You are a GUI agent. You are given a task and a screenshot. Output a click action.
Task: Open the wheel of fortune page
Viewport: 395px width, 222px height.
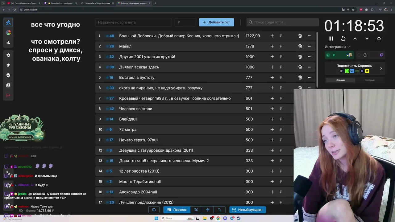coord(8,33)
